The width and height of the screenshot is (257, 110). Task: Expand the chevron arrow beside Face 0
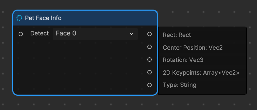[x=131, y=34]
